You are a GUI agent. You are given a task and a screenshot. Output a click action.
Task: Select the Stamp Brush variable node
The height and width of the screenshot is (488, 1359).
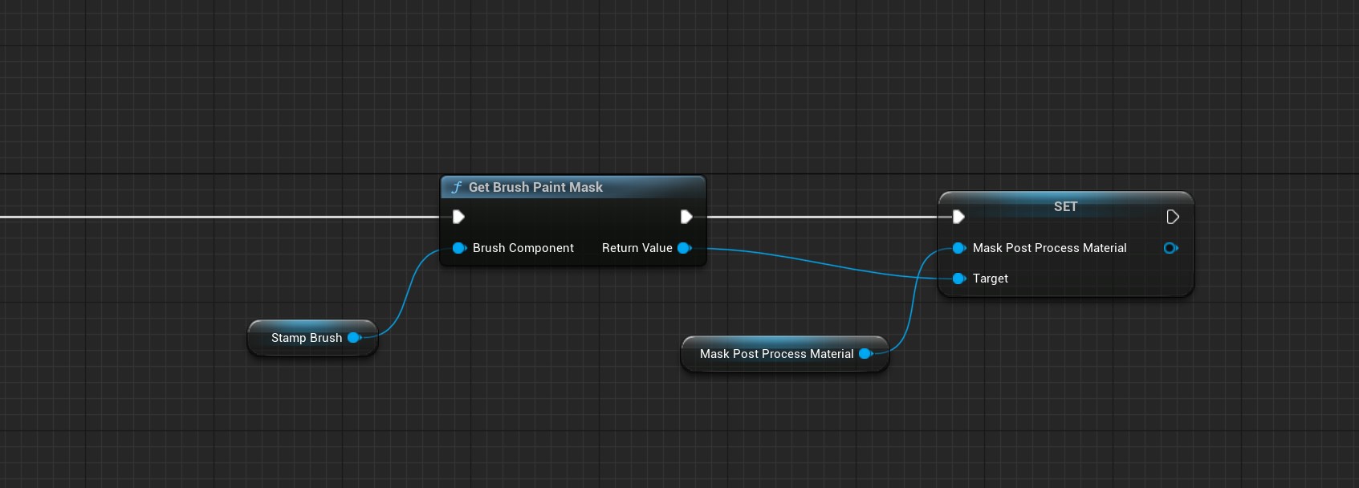(306, 338)
